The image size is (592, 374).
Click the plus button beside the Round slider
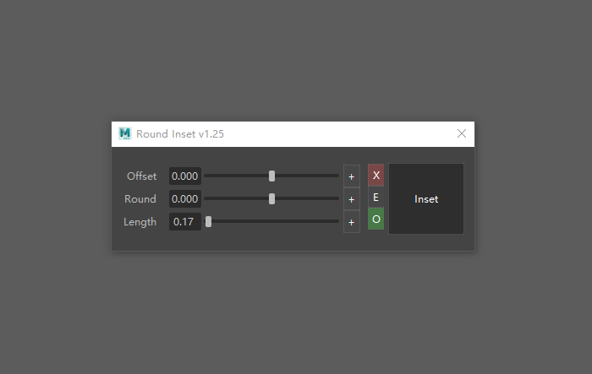click(x=352, y=199)
